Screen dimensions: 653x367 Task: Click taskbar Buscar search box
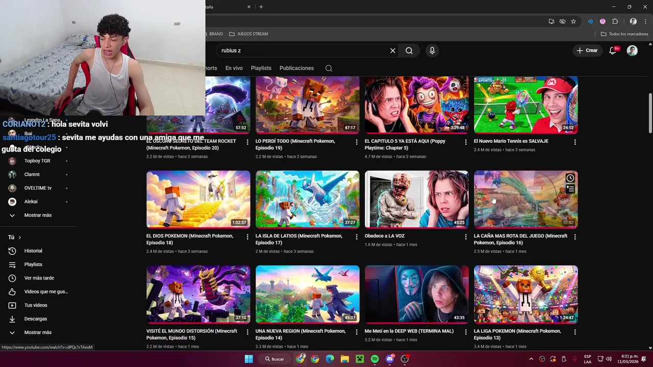(x=274, y=359)
